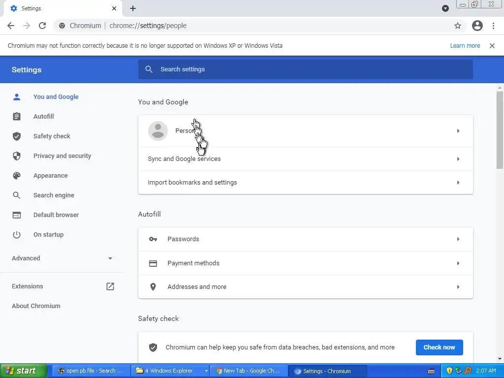Screen dimensions: 504x378
Task: Open Windows Explorer taskbar group dropdown
Action: click(x=206, y=371)
